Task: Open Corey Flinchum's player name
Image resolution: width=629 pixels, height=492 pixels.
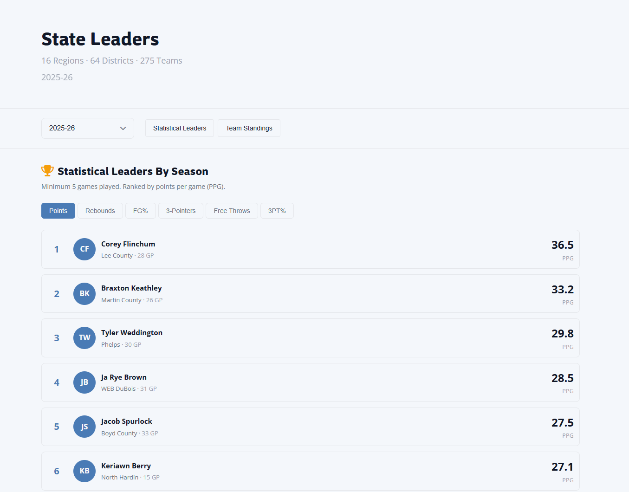Action: (x=128, y=244)
